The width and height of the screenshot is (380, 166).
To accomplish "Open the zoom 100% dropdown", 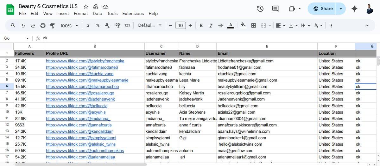I will pyautogui.click(x=69, y=25).
